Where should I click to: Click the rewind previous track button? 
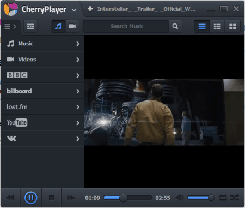[10, 198]
